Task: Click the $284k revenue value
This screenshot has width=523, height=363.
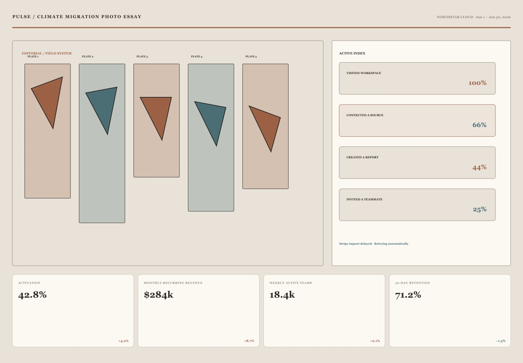Action: pos(158,295)
